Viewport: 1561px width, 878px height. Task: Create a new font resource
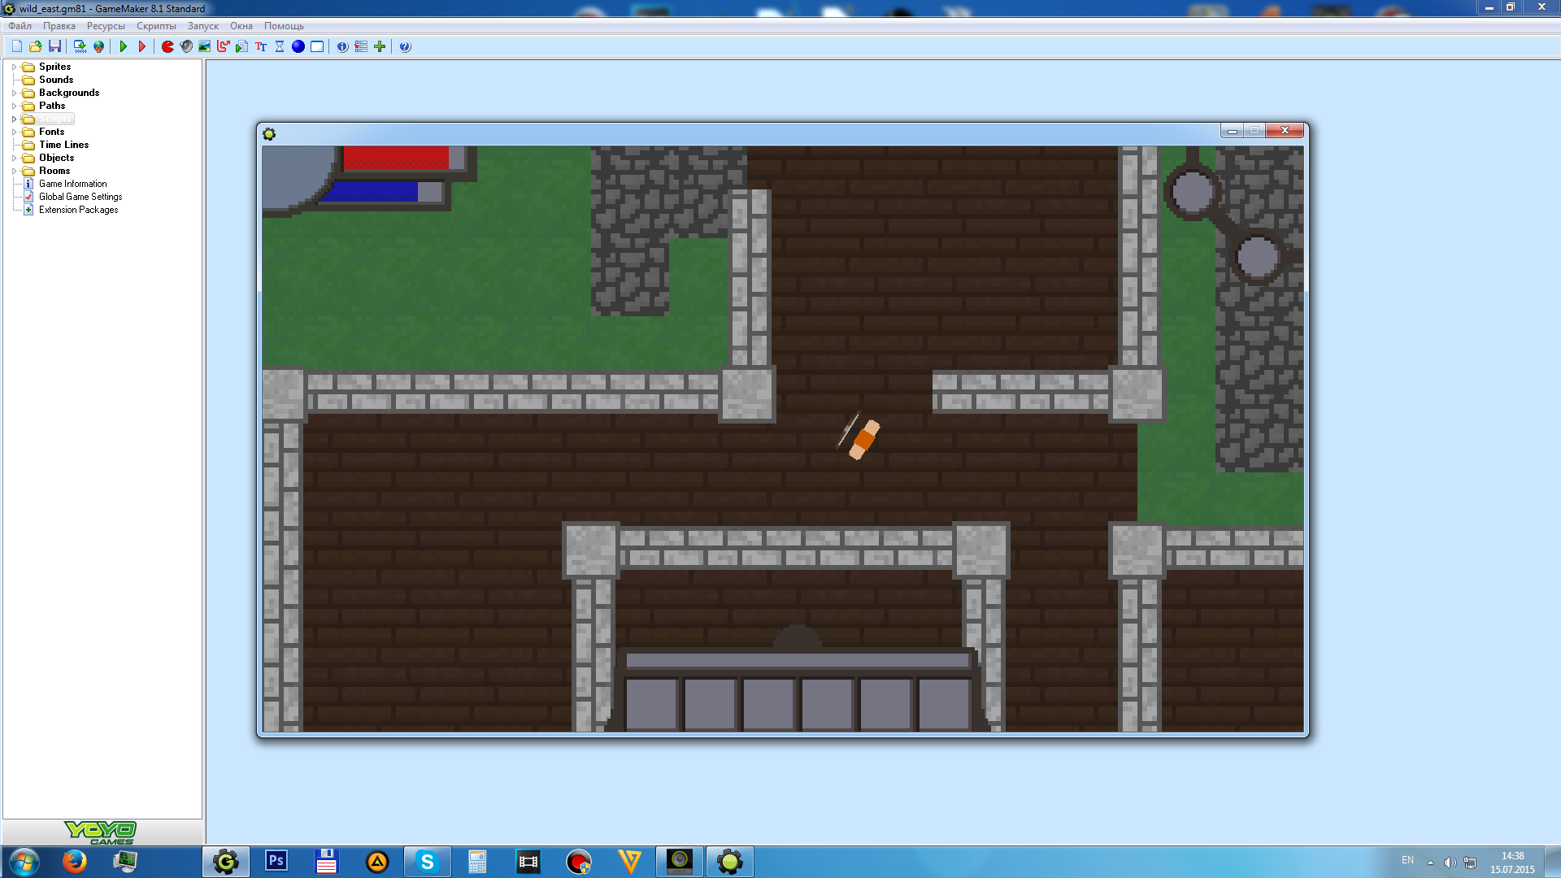(261, 46)
